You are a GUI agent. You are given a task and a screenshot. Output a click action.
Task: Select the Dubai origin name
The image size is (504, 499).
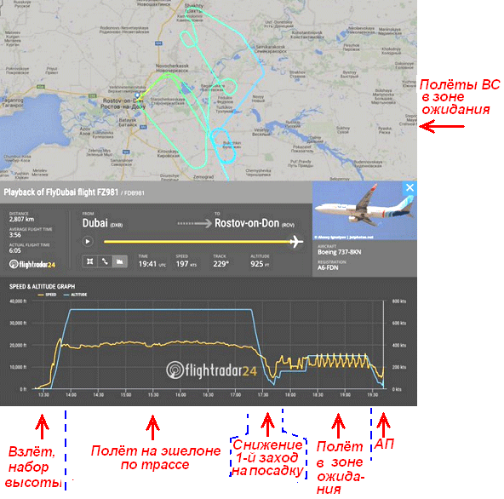click(x=94, y=223)
